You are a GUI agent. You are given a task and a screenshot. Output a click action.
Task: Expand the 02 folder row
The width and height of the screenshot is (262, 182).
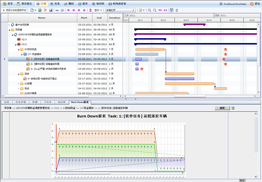click(19, 84)
